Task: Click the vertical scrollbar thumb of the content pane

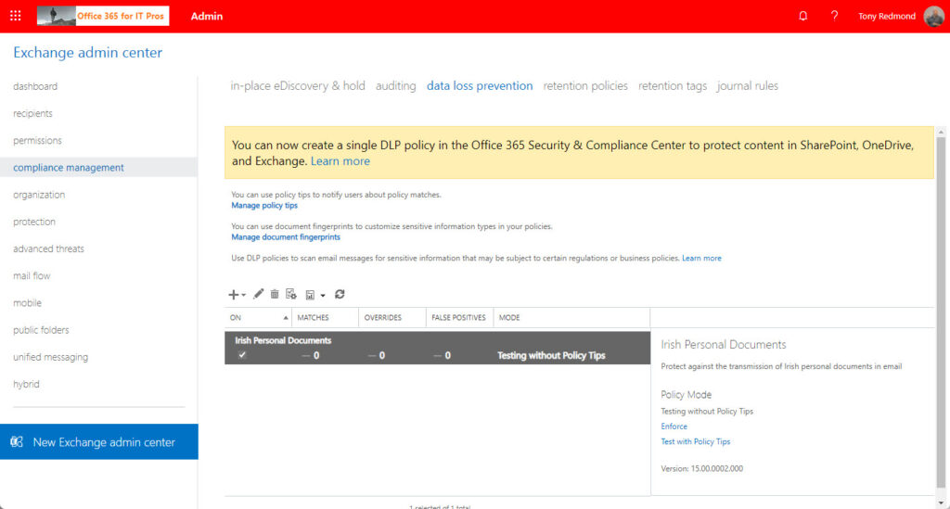Action: [x=941, y=312]
